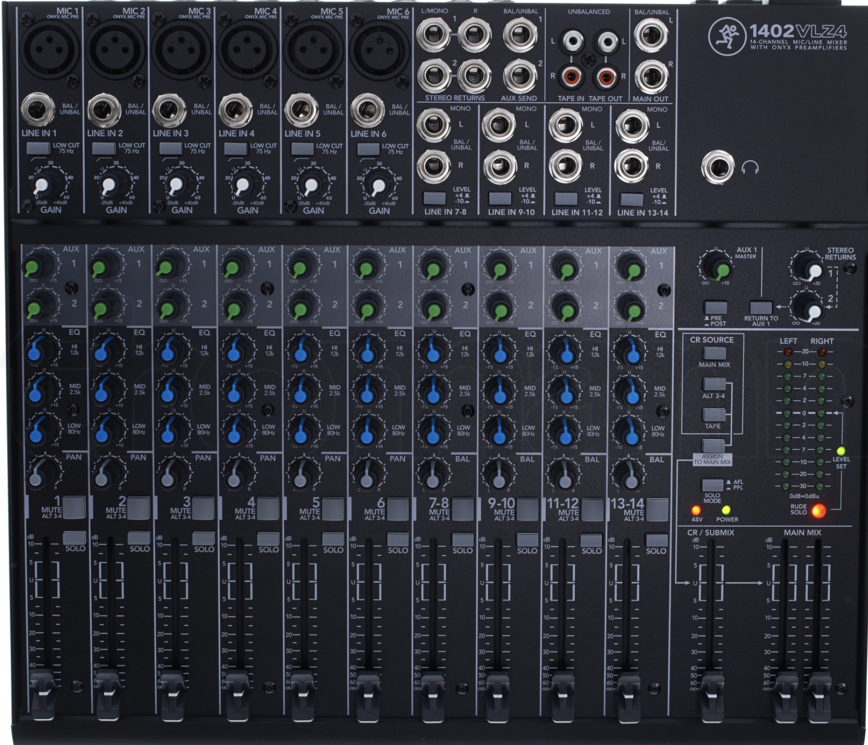Select TAPE as the CR source
The height and width of the screenshot is (745, 868).
(x=714, y=415)
